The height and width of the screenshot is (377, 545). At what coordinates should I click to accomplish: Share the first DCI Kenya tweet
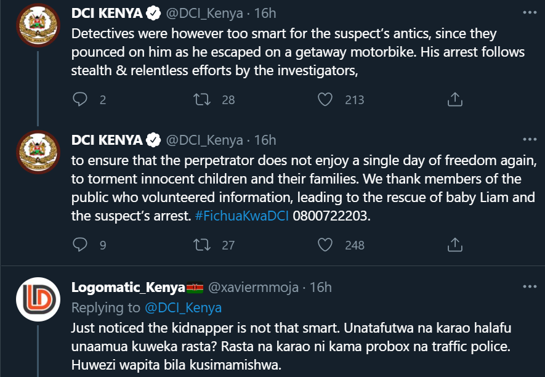[x=454, y=99]
